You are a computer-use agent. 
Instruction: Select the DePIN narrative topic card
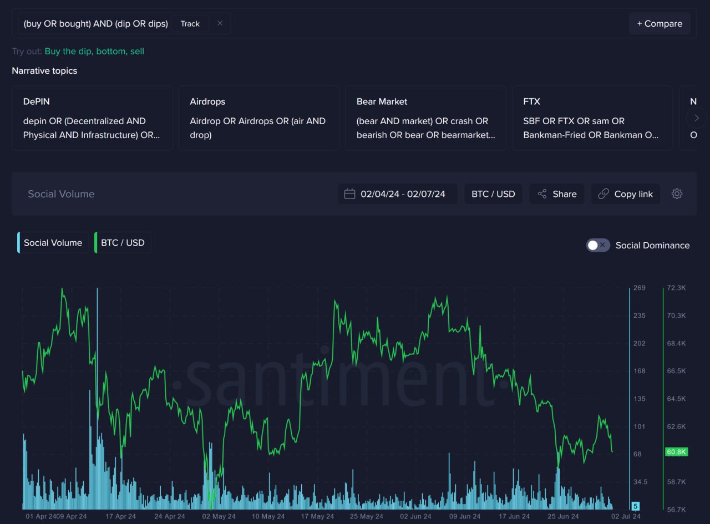(x=92, y=118)
